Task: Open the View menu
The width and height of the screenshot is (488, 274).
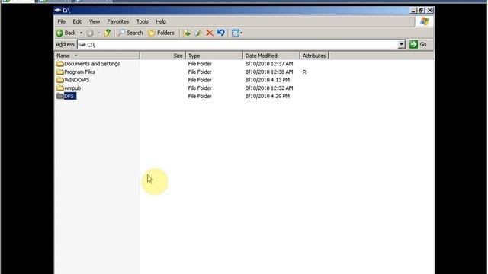Action: click(95, 21)
